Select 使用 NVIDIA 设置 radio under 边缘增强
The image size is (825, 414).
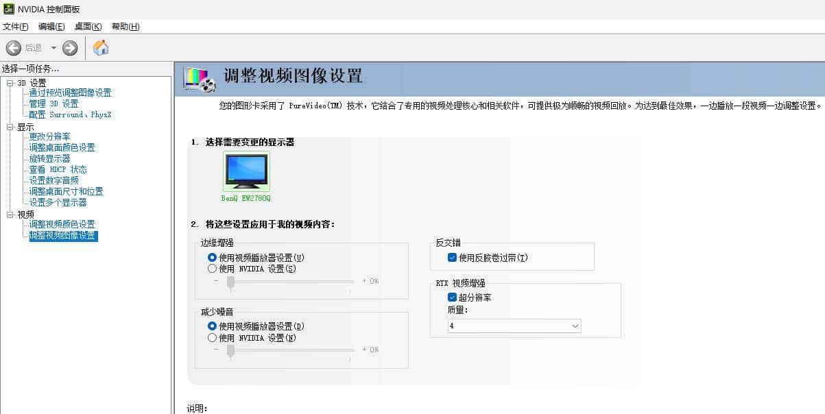[x=211, y=269]
